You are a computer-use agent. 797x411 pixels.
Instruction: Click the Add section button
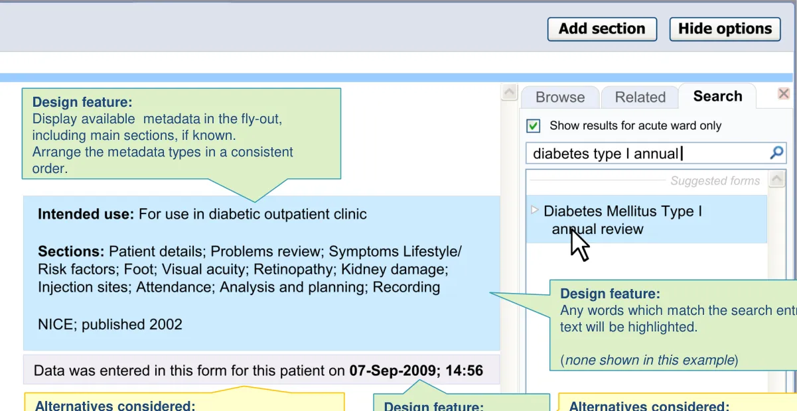[x=601, y=29]
